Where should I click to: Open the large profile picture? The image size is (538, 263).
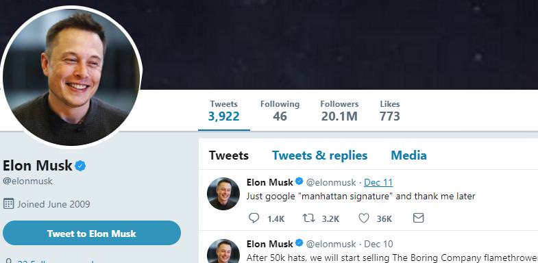tap(71, 77)
